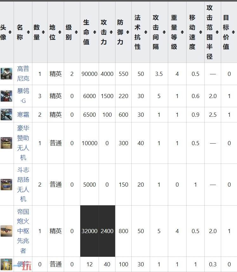The height and width of the screenshot is (272, 237).
Task: Select the 0.6 move speed of 暴鸰·G
Action: [x=195, y=96]
